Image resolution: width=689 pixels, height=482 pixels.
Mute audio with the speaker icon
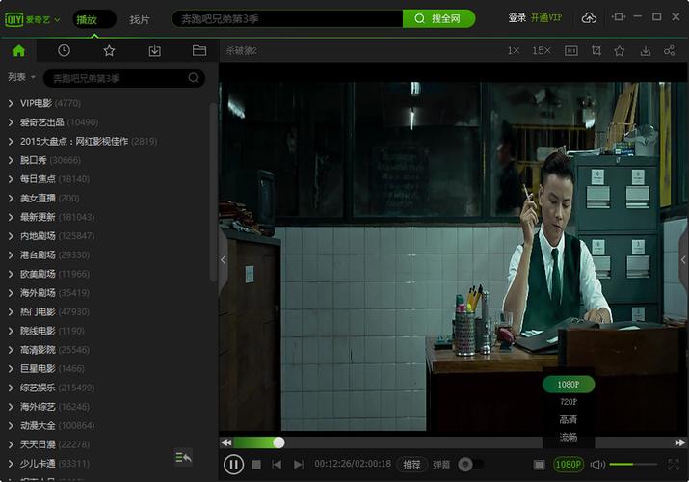point(597,465)
